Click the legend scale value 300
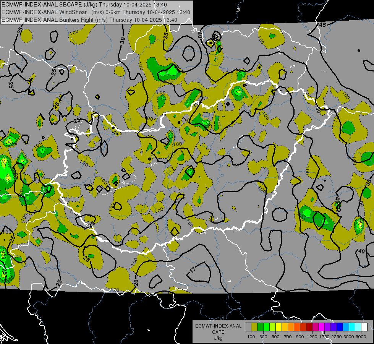 pyautogui.click(x=263, y=337)
